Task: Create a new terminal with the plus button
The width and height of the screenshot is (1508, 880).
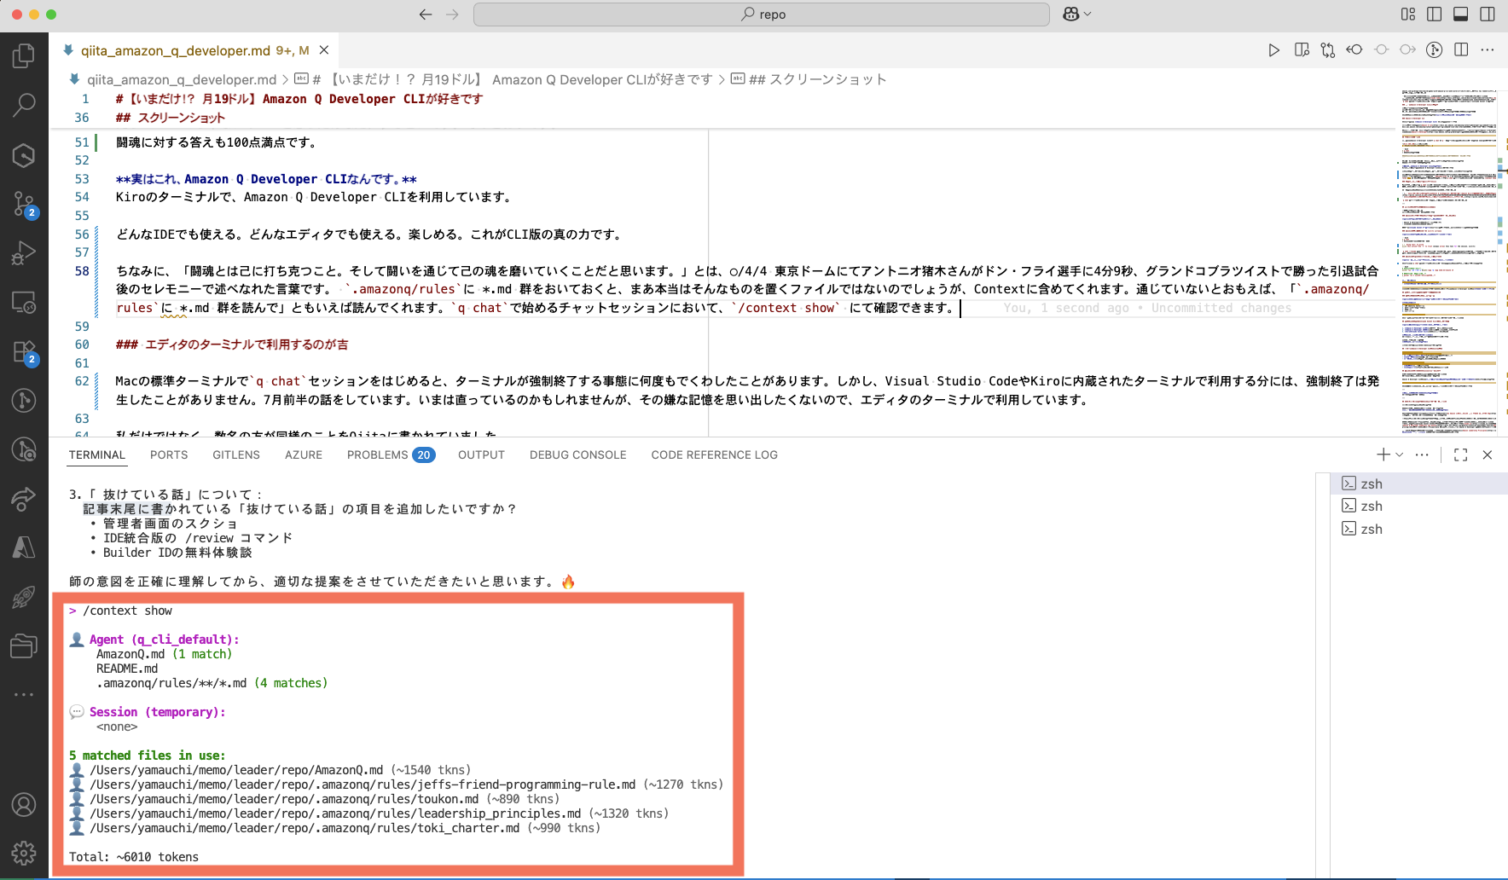Action: 1382,454
